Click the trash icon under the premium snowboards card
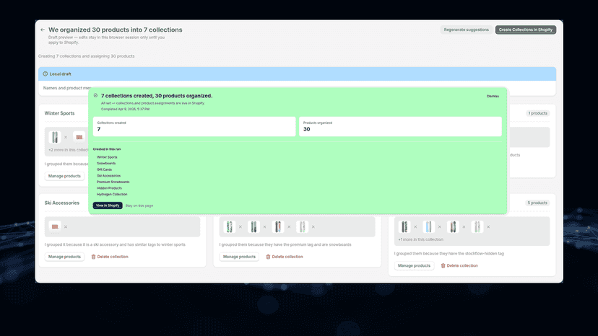The height and width of the screenshot is (336, 598). tap(268, 257)
